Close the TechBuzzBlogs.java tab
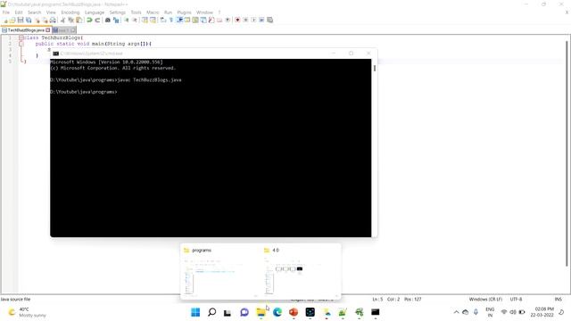Image resolution: width=571 pixels, height=321 pixels. pos(47,30)
